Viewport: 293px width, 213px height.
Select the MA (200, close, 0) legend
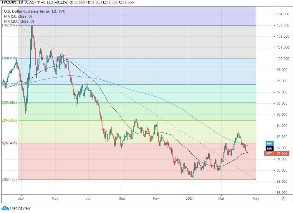(x=20, y=21)
